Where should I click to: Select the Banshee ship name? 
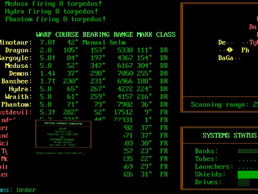[17, 81]
